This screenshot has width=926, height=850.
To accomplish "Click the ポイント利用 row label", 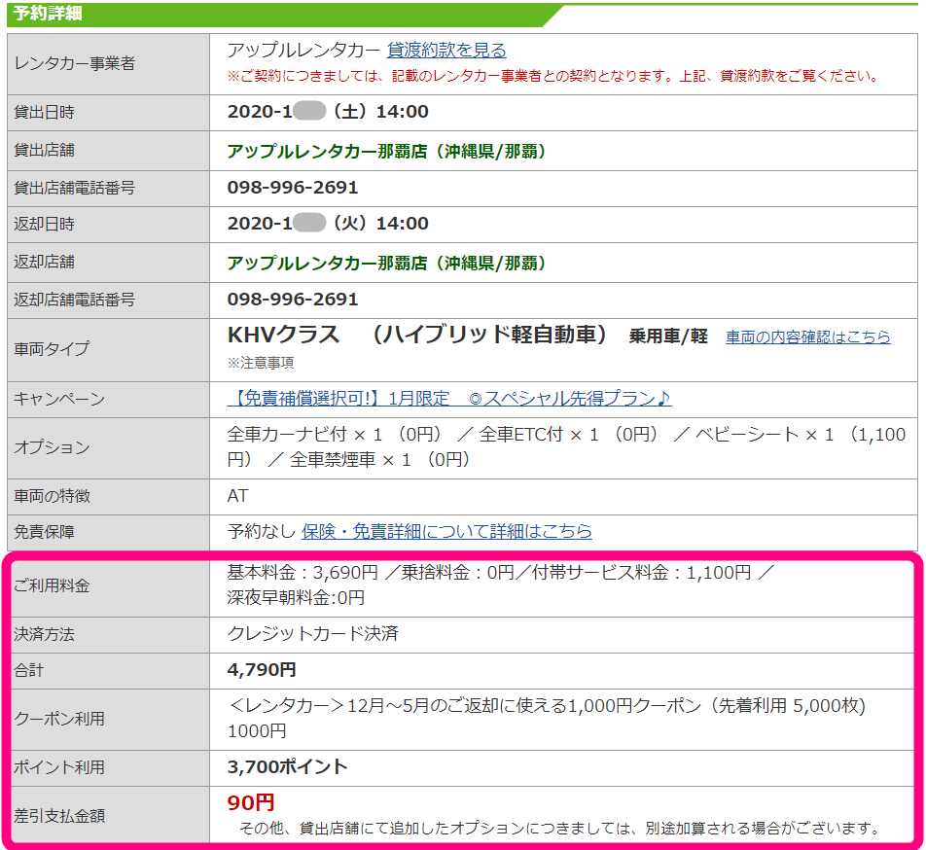I will click(x=59, y=767).
